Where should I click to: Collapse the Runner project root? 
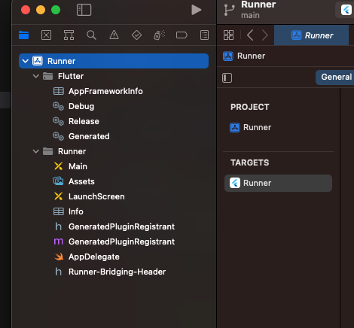click(25, 61)
